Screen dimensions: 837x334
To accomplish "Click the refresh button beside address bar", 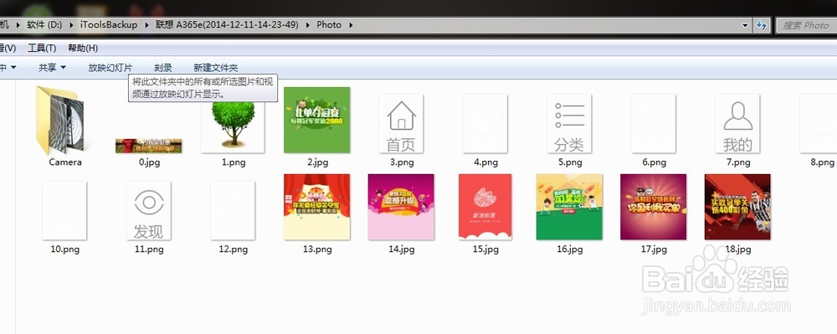I will (x=761, y=25).
